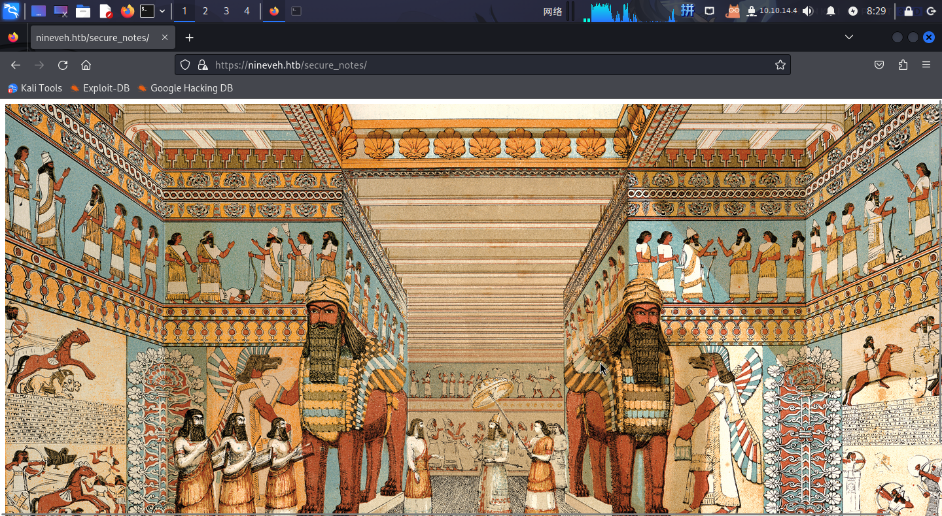Click the Nineveh palace painting image
The height and width of the screenshot is (516, 942).
coord(472,309)
